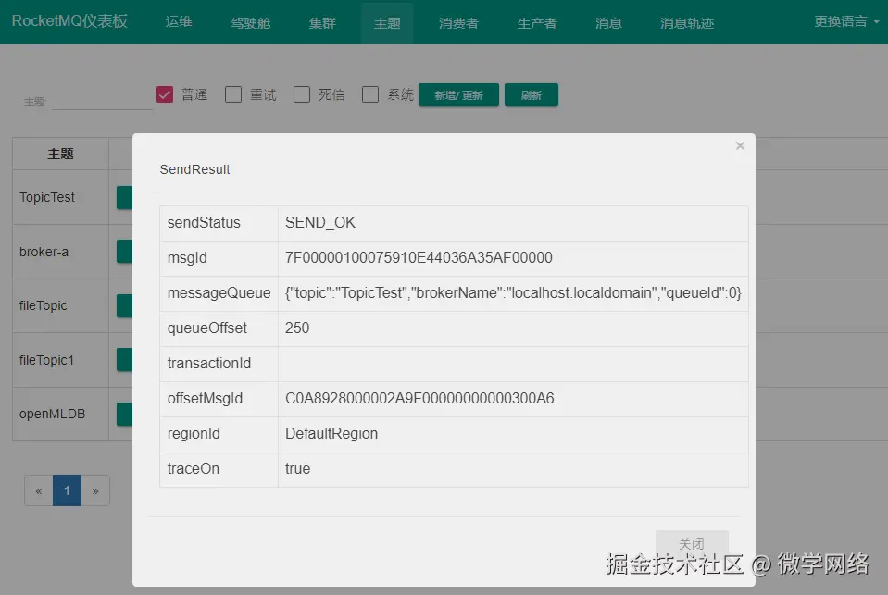
Task: Enable the 系统 checkbox
Action: point(370,94)
